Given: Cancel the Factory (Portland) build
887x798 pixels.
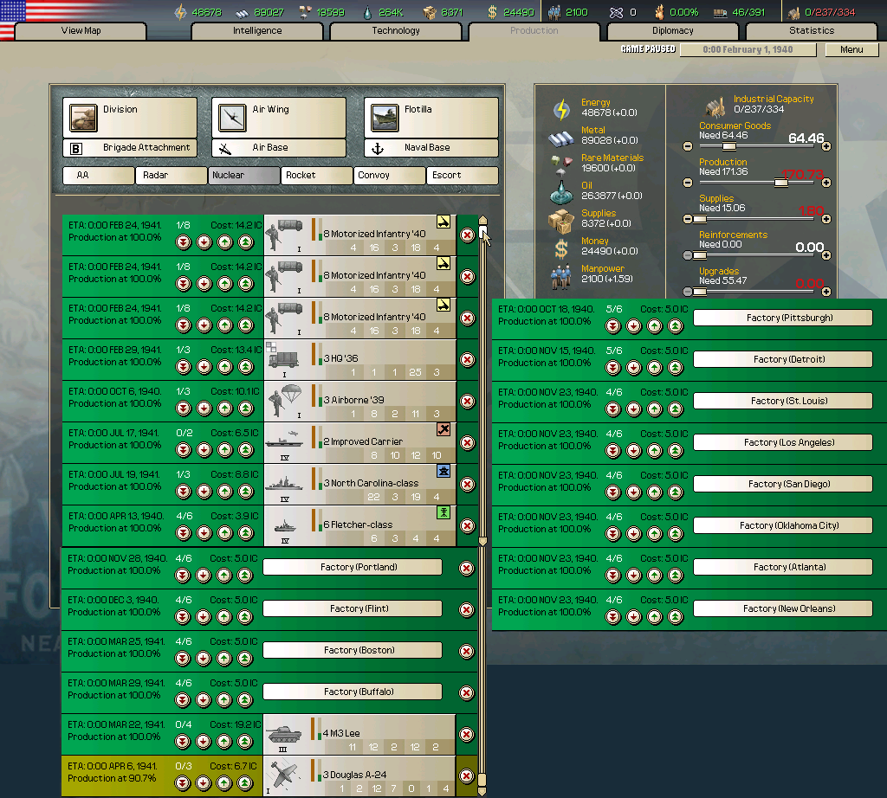Looking at the screenshot, I should pos(467,568).
